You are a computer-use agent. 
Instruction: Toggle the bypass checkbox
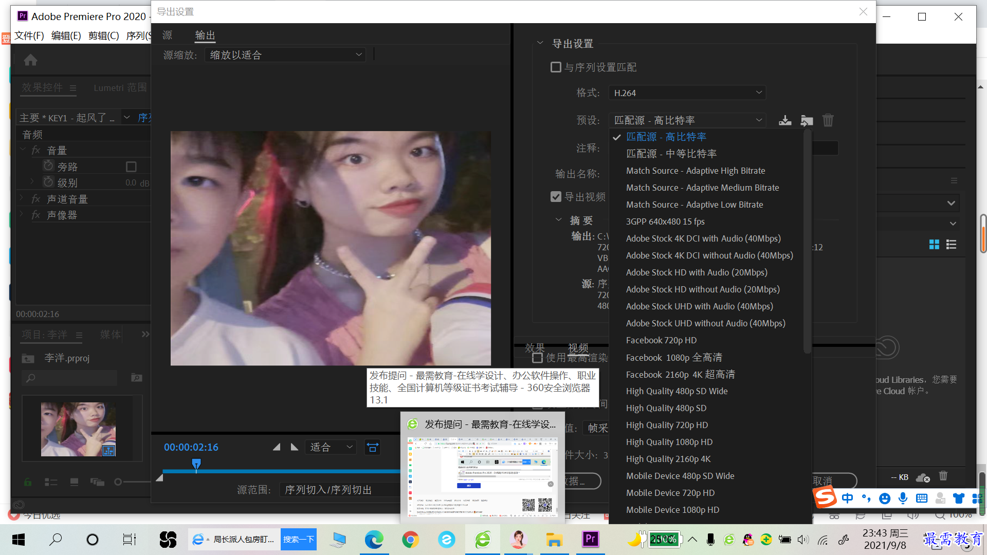131,166
